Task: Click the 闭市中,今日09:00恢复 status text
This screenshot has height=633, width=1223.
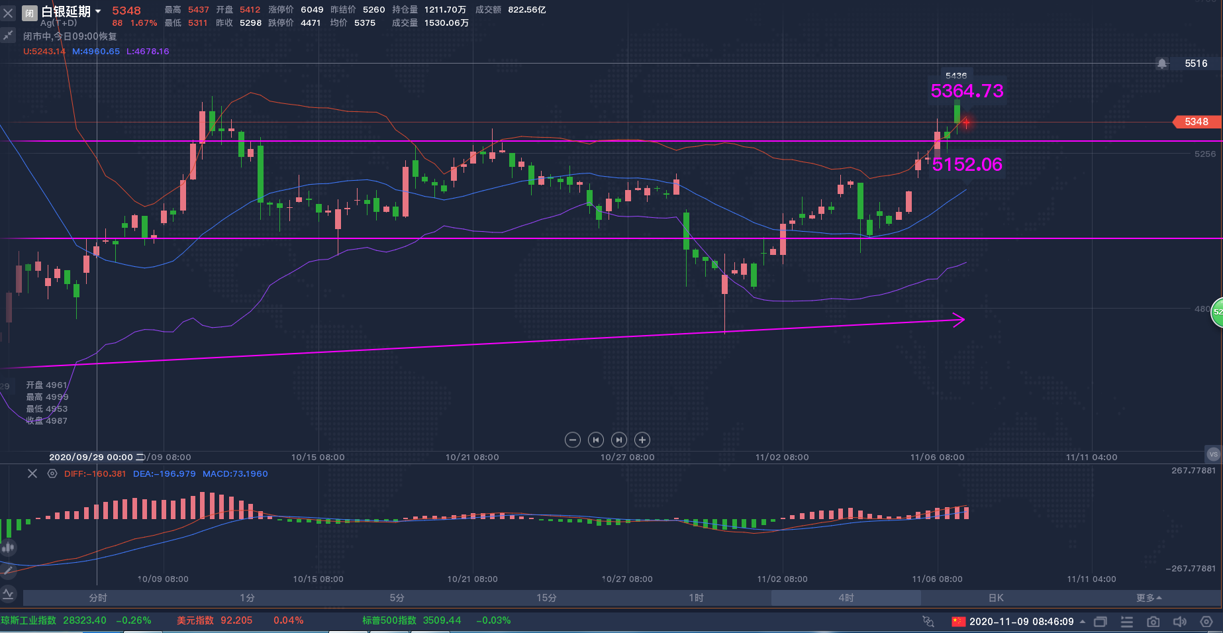Action: 70,36
